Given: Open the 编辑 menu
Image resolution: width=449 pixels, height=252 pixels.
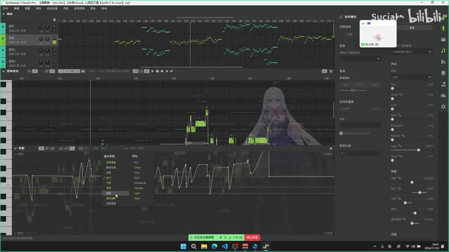Looking at the screenshot, I should coord(16,8).
